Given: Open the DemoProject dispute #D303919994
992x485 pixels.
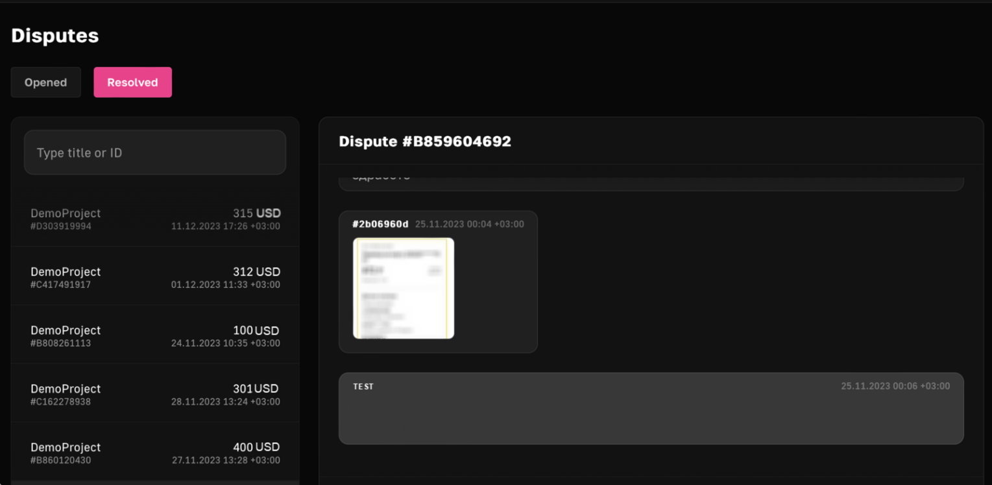Looking at the screenshot, I should click(155, 219).
